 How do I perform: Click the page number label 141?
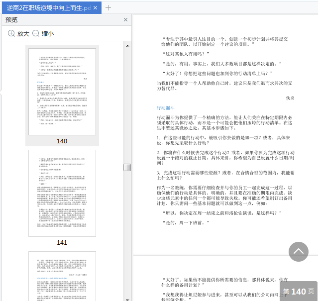tap(62, 243)
